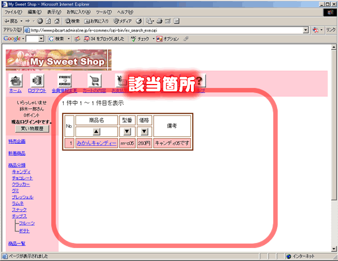Viewport: 338px width, 261px height.
Task: Click the Mail icon in toolbar
Action: [150, 21]
